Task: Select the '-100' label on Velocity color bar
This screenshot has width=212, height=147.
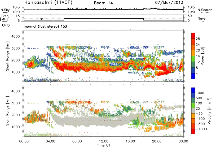Action: [200, 119]
